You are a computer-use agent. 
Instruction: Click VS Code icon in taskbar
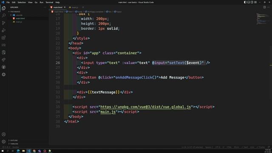tap(29, 151)
